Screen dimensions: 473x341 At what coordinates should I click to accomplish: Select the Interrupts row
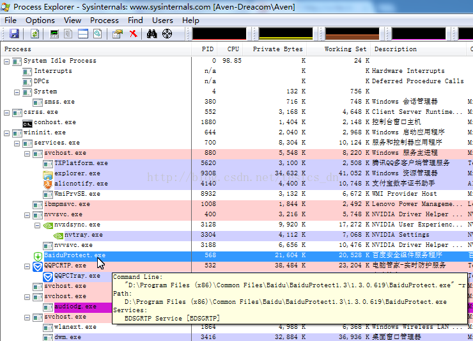pos(236,71)
